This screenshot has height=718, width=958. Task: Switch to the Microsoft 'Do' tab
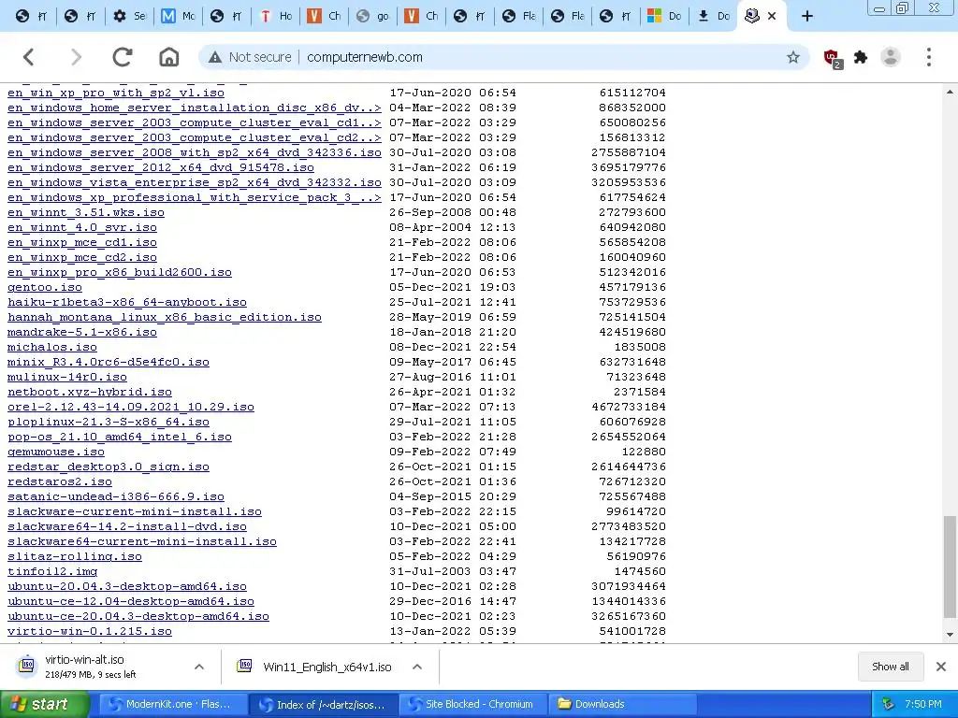click(x=664, y=16)
